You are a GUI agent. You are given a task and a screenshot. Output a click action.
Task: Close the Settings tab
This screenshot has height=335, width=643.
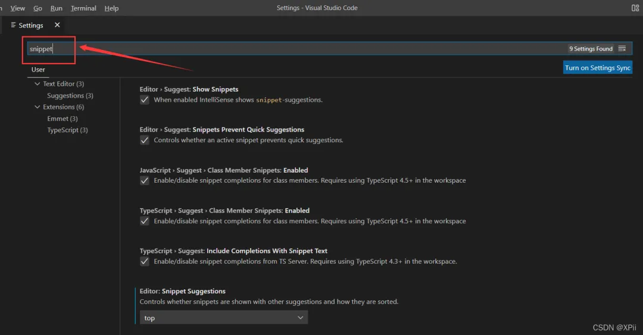tap(57, 25)
